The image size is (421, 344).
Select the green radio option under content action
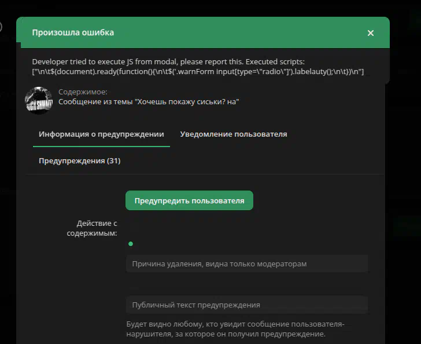(131, 244)
